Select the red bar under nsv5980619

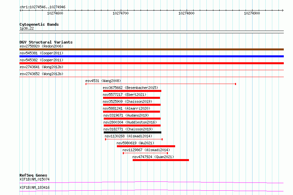click(x=146, y=146)
